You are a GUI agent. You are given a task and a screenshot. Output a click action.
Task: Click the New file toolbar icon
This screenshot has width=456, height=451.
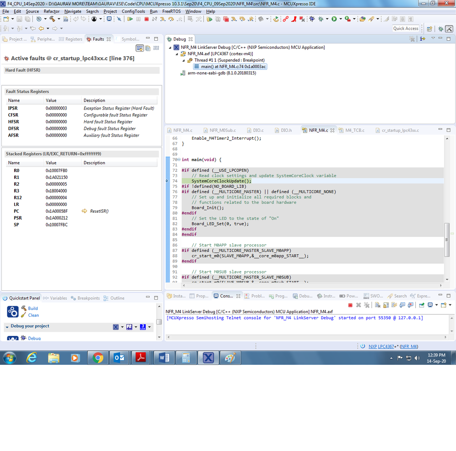pos(6,19)
